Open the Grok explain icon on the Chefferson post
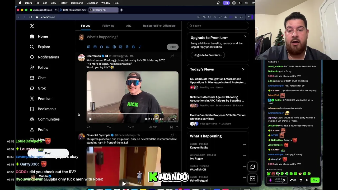The height and width of the screenshot is (190, 338). coord(172,56)
